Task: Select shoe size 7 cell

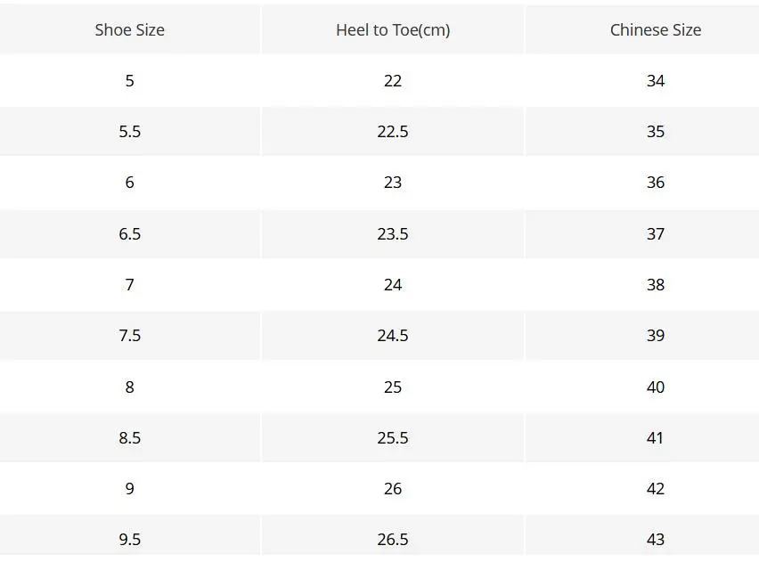Action: coord(130,285)
